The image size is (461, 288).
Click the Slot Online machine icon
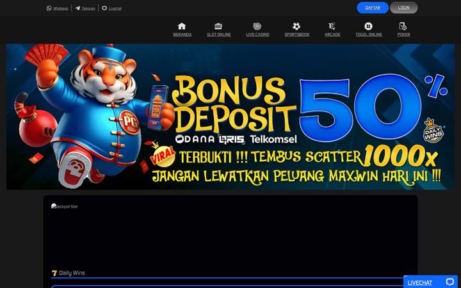coord(218,26)
